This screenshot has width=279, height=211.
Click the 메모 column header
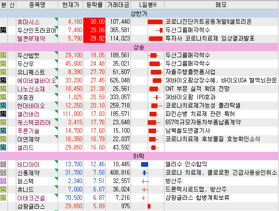221,5
